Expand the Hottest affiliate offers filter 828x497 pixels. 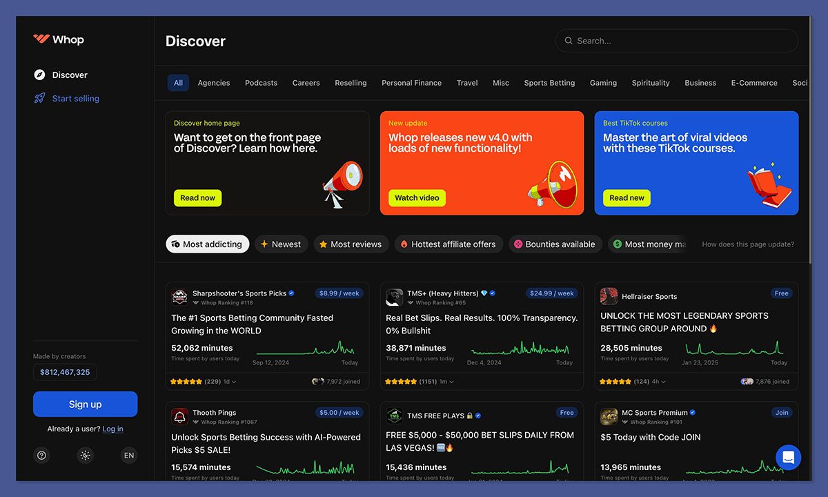coord(448,244)
